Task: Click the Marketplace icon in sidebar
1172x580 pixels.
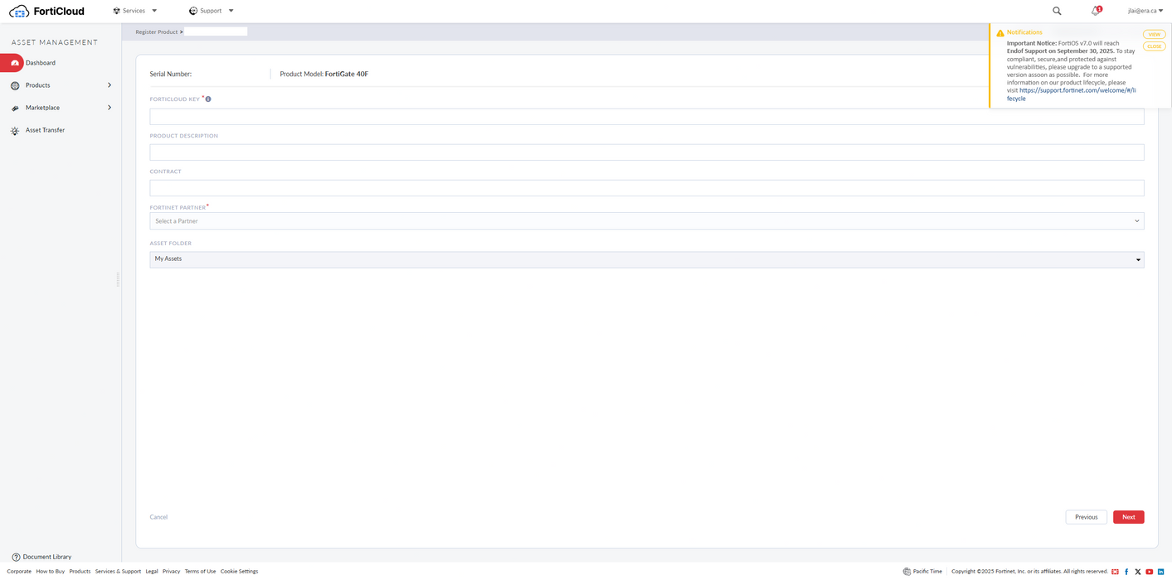Action: click(15, 108)
